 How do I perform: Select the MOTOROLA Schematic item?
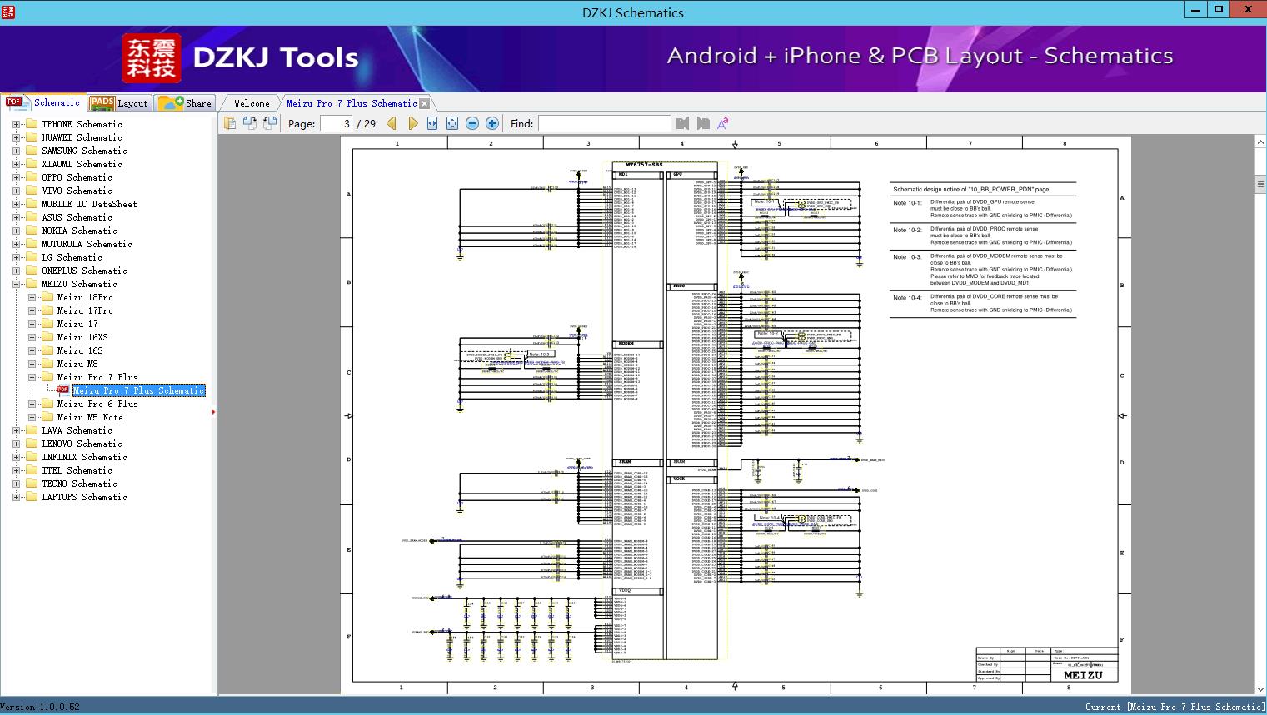(87, 244)
